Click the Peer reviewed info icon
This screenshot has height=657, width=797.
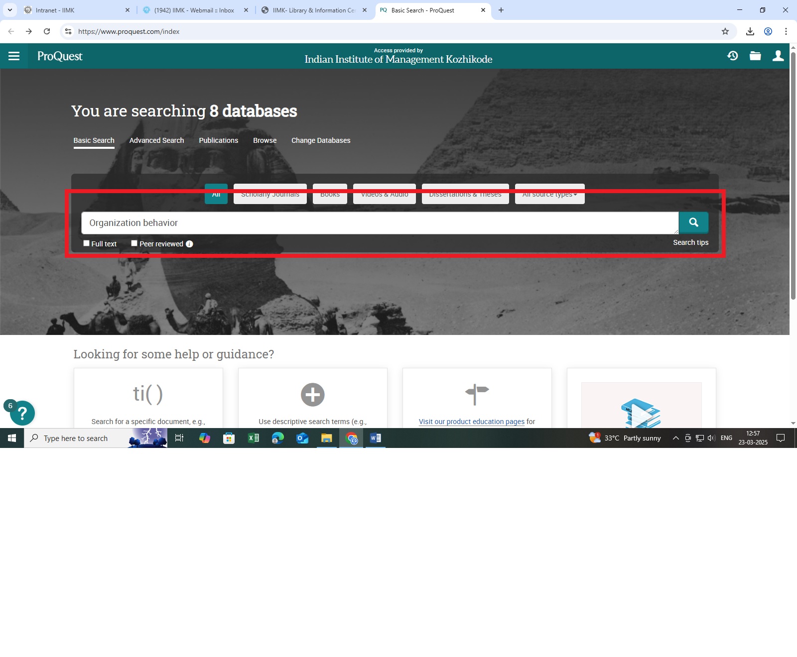pos(189,244)
